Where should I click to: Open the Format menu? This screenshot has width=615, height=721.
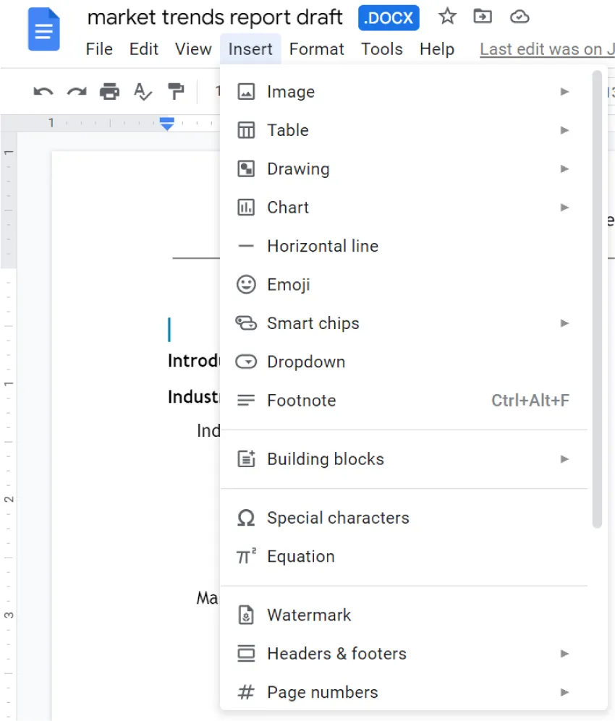316,49
